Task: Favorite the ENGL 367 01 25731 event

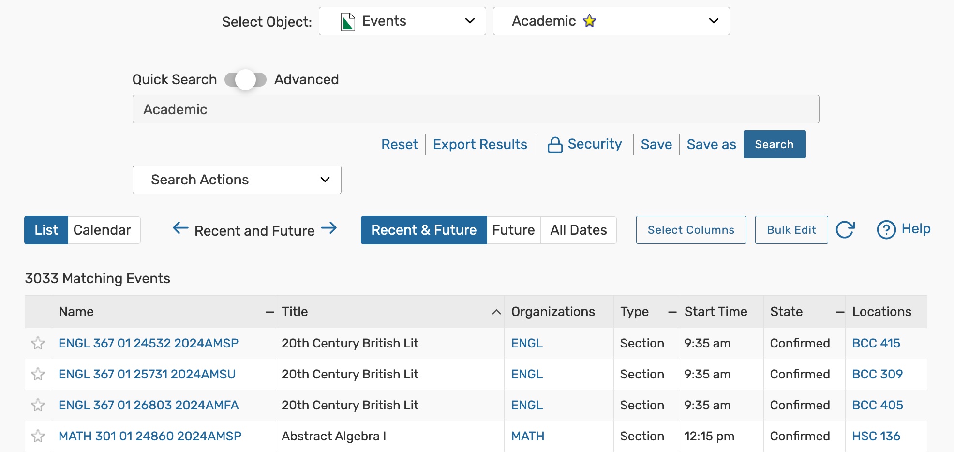Action: [38, 375]
